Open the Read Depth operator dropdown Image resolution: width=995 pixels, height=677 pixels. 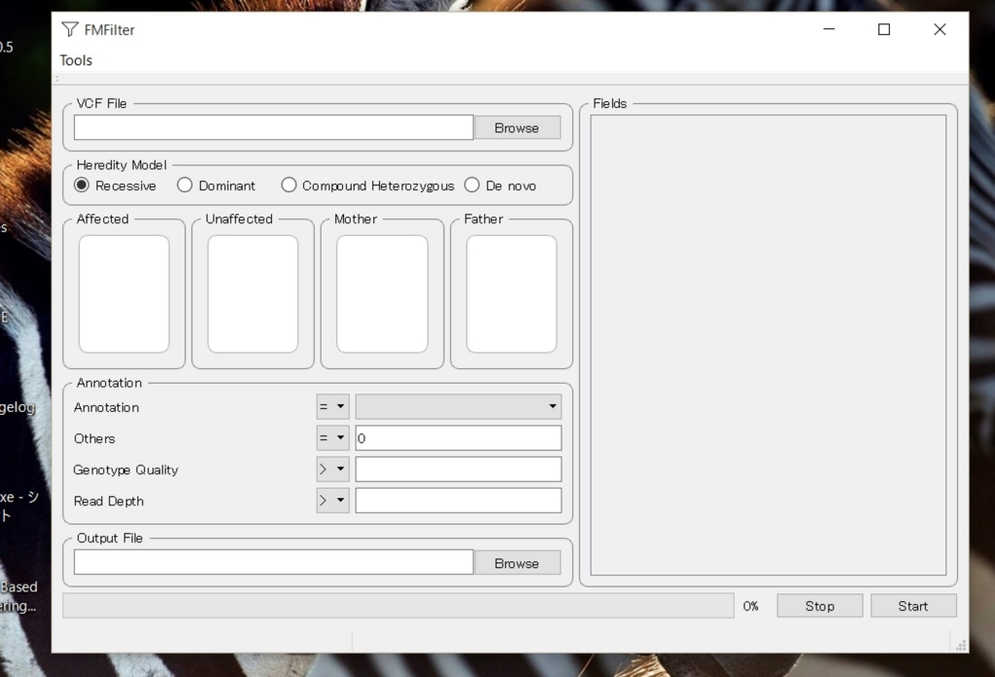coord(332,500)
